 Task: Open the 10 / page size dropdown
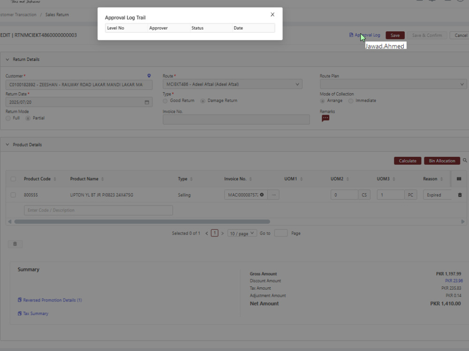(242, 234)
